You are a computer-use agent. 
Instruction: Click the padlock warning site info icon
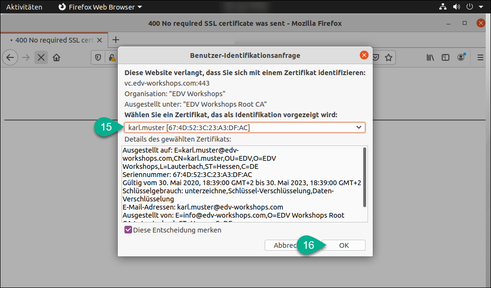pyautogui.click(x=112, y=57)
